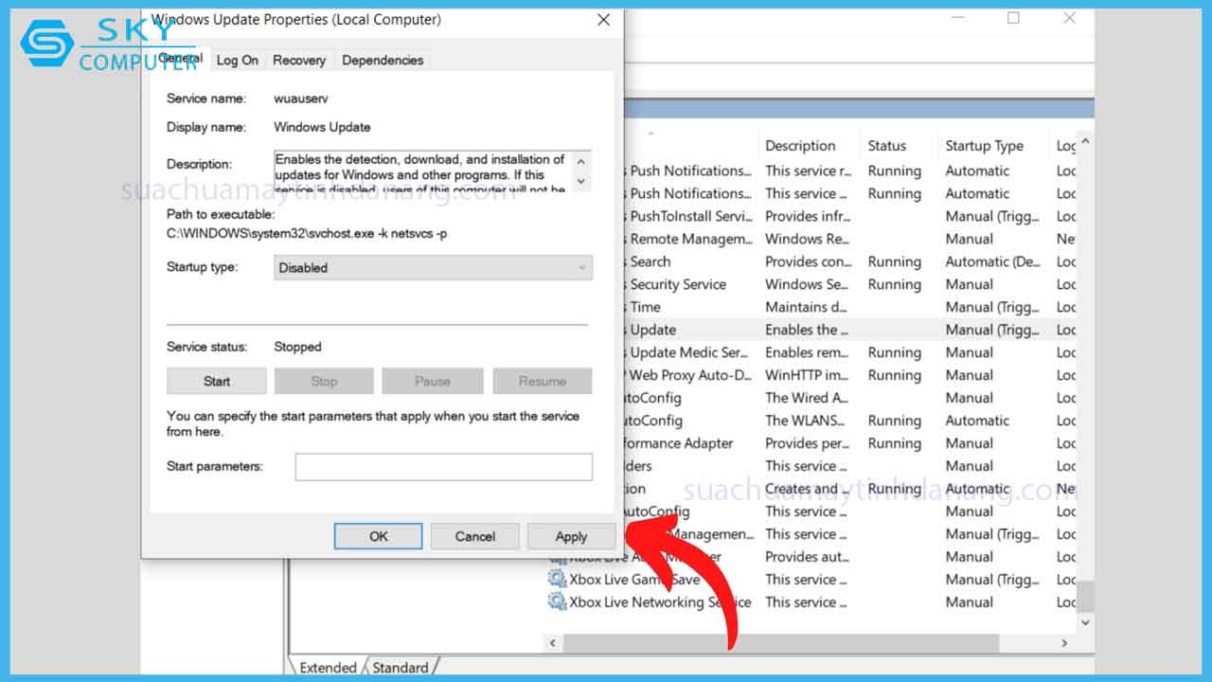The height and width of the screenshot is (682, 1212).
Task: Open the Log On tab
Action: click(237, 60)
